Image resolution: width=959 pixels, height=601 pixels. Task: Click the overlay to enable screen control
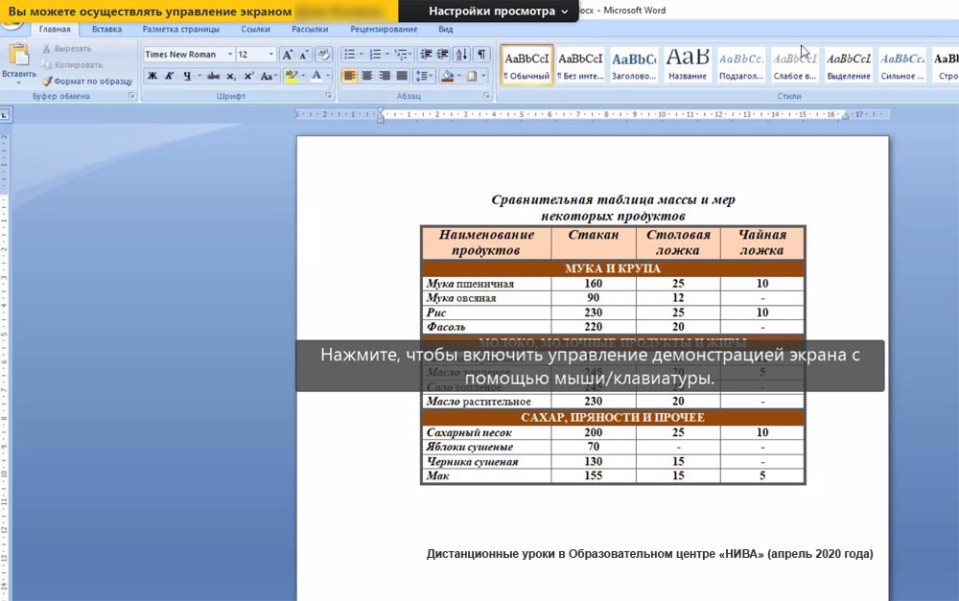pyautogui.click(x=590, y=365)
